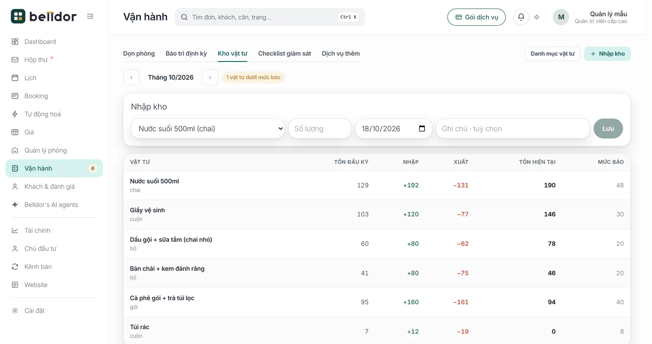Viewport: 652px width, 344px height.
Task: Go to next month arrow
Action: point(210,77)
